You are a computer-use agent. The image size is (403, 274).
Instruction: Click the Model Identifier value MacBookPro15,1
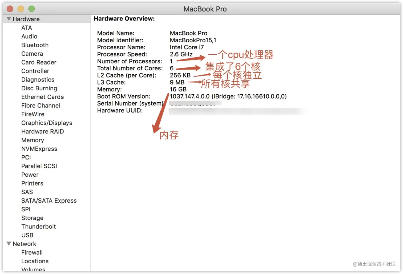pyautogui.click(x=193, y=40)
